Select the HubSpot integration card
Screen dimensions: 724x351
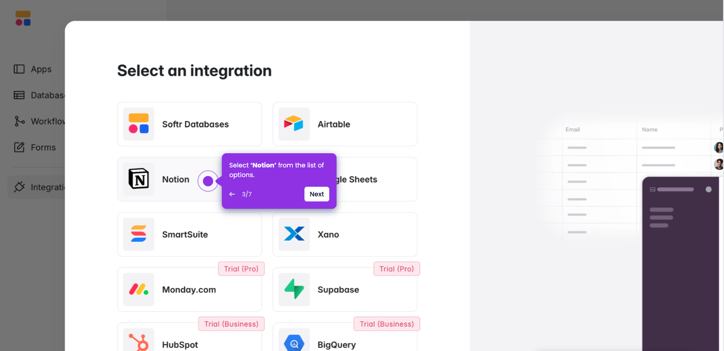tap(190, 337)
